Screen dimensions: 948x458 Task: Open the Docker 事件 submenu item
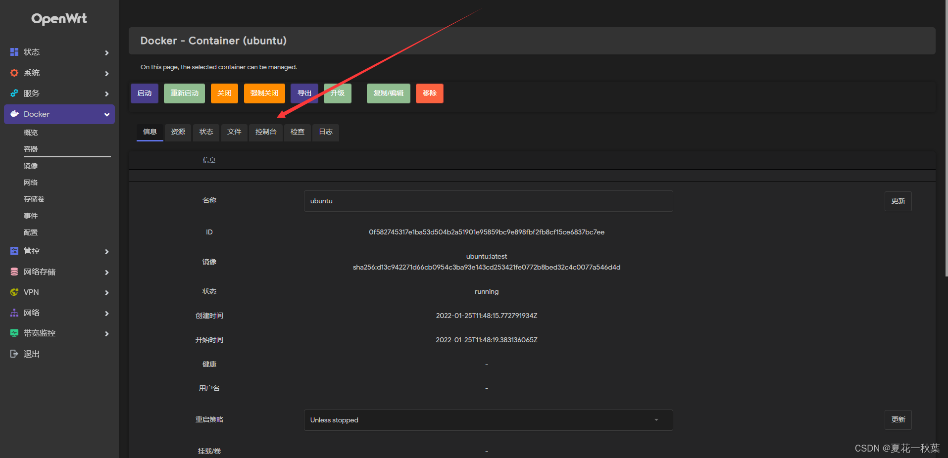pos(31,216)
